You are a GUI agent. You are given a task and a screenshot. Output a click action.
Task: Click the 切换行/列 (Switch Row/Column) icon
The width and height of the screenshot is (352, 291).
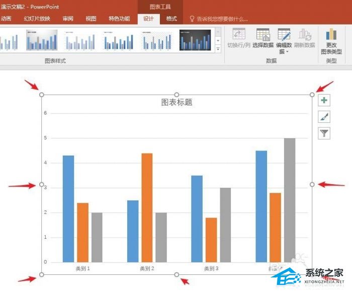[239, 35]
